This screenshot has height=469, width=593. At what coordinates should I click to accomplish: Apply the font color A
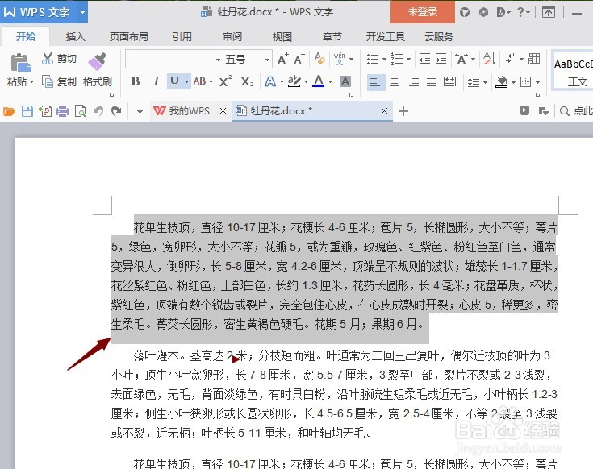[x=319, y=81]
